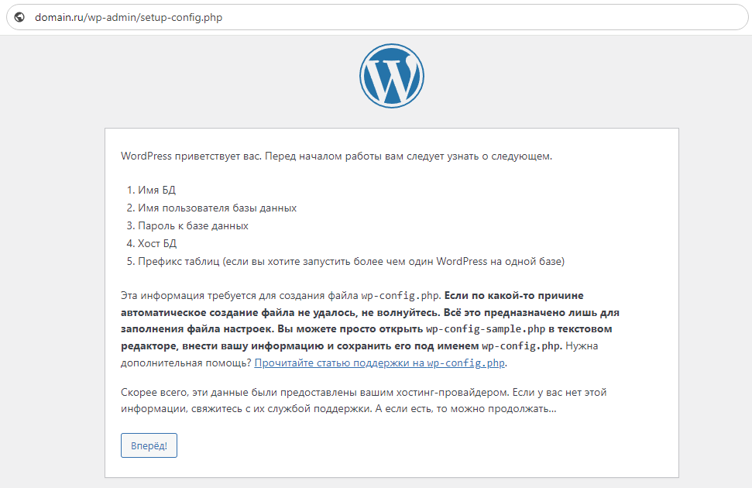This screenshot has width=752, height=488.
Task: Click the globe site info icon
Action: 20,17
